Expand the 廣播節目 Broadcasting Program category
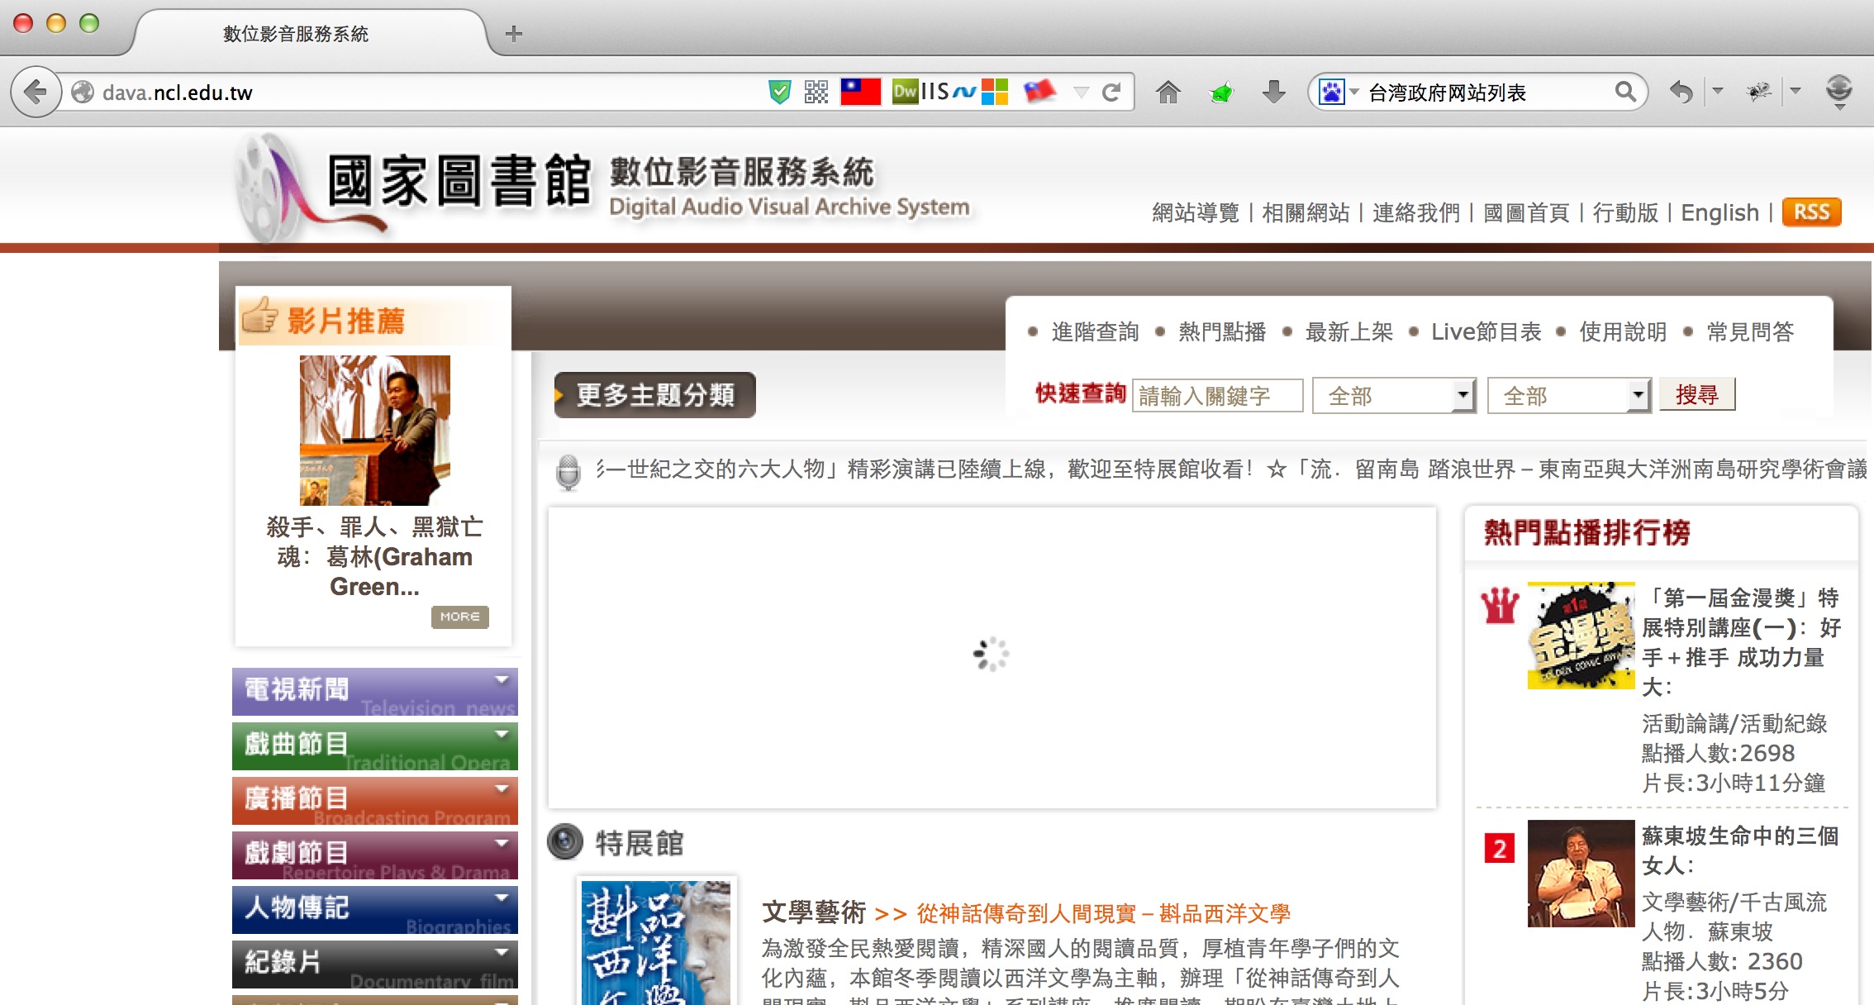This screenshot has height=1005, width=1874. (x=375, y=801)
